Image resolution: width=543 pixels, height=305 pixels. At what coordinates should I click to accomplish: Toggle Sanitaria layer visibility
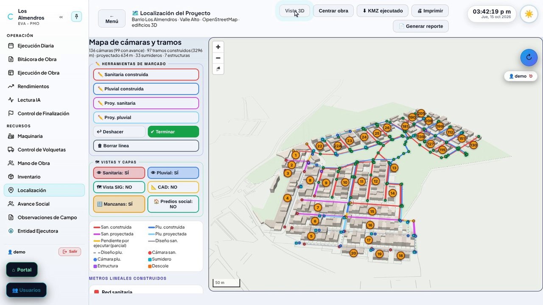(x=119, y=173)
